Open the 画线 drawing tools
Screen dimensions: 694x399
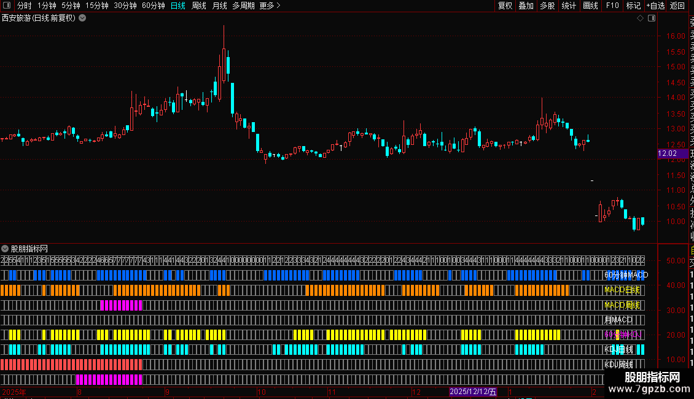(590, 6)
